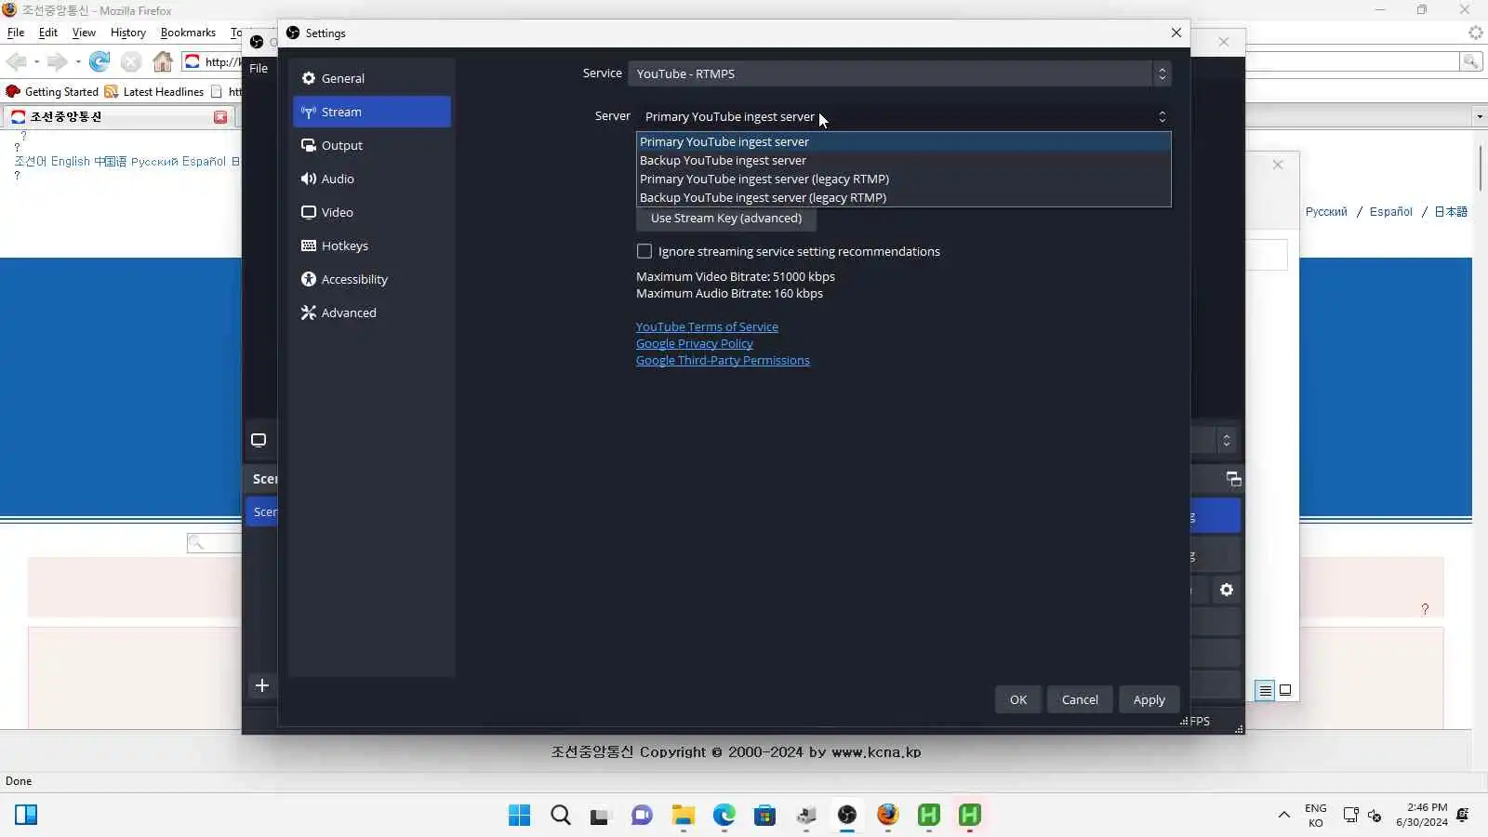Open File Explorer from taskbar
1488x837 pixels.
point(683,816)
